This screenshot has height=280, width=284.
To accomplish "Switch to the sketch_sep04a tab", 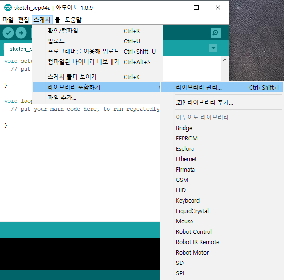I will click(18, 49).
